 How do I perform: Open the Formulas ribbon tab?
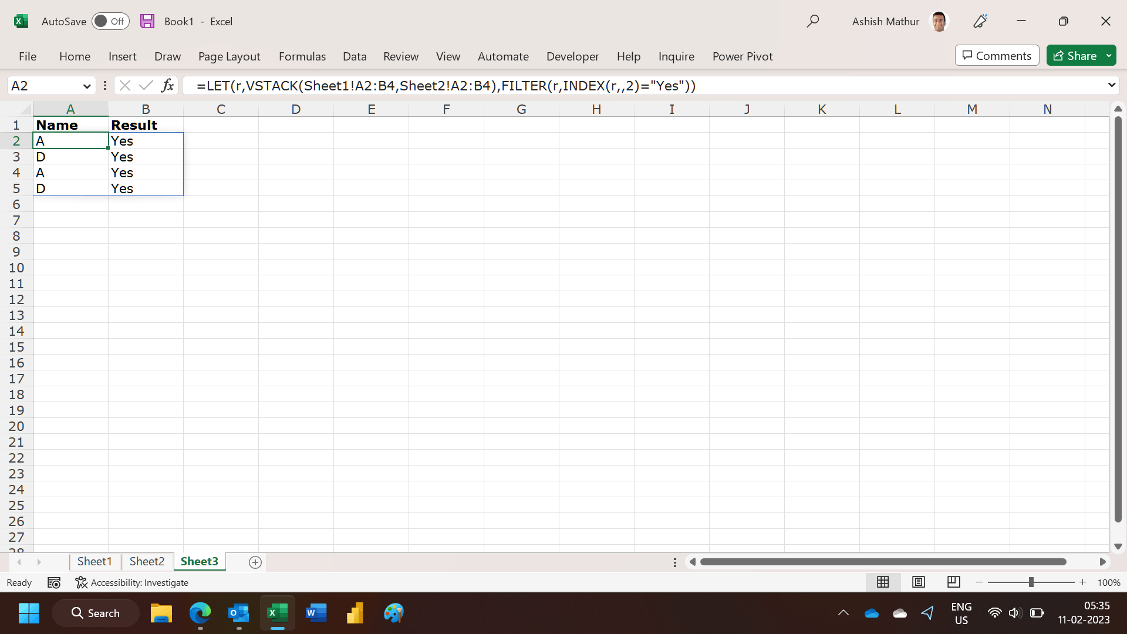[302, 56]
